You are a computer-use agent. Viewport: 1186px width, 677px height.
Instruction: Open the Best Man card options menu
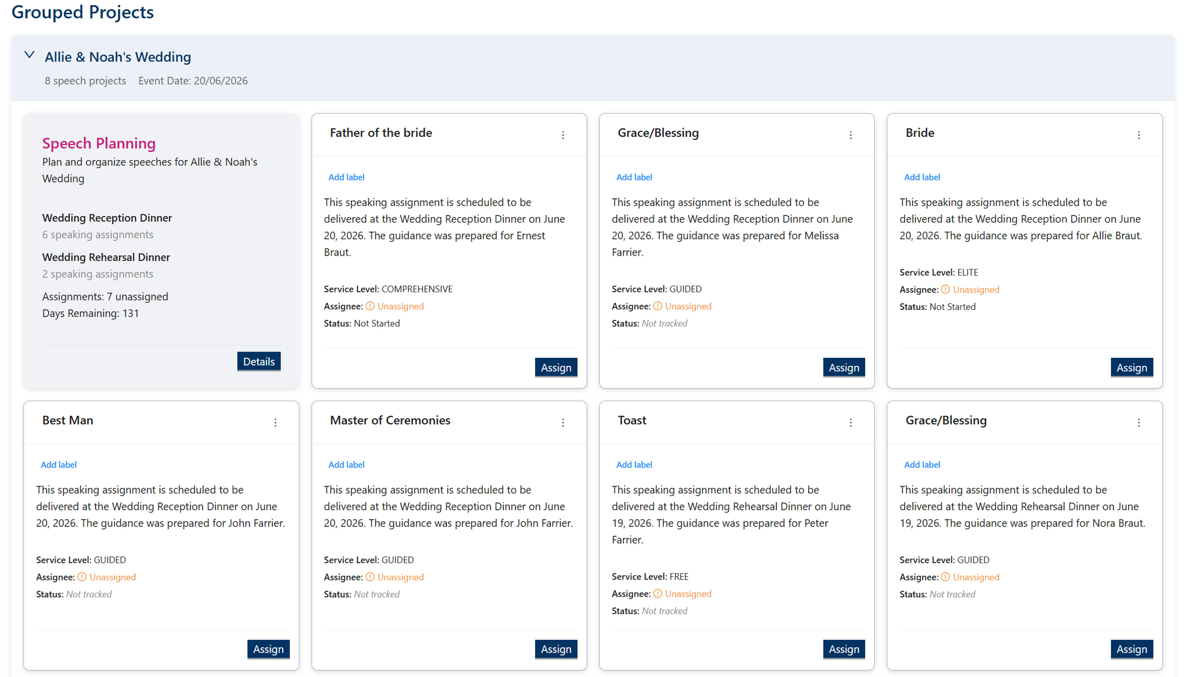pos(275,422)
